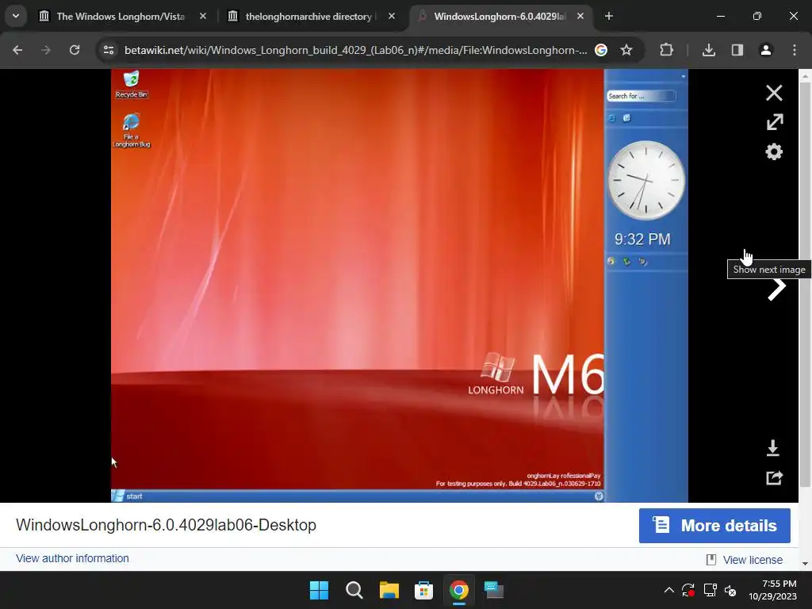Viewport: 812px width, 609px height.
Task: Switch to The Windows Longhorn/Vista tab
Action: [121, 17]
